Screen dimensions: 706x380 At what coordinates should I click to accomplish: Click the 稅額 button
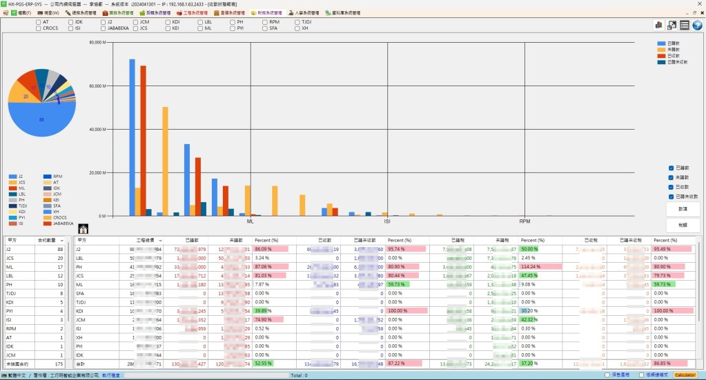pos(683,225)
